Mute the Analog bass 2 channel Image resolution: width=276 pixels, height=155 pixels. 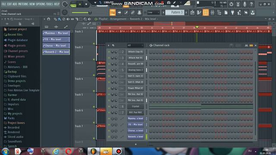pos(109,70)
